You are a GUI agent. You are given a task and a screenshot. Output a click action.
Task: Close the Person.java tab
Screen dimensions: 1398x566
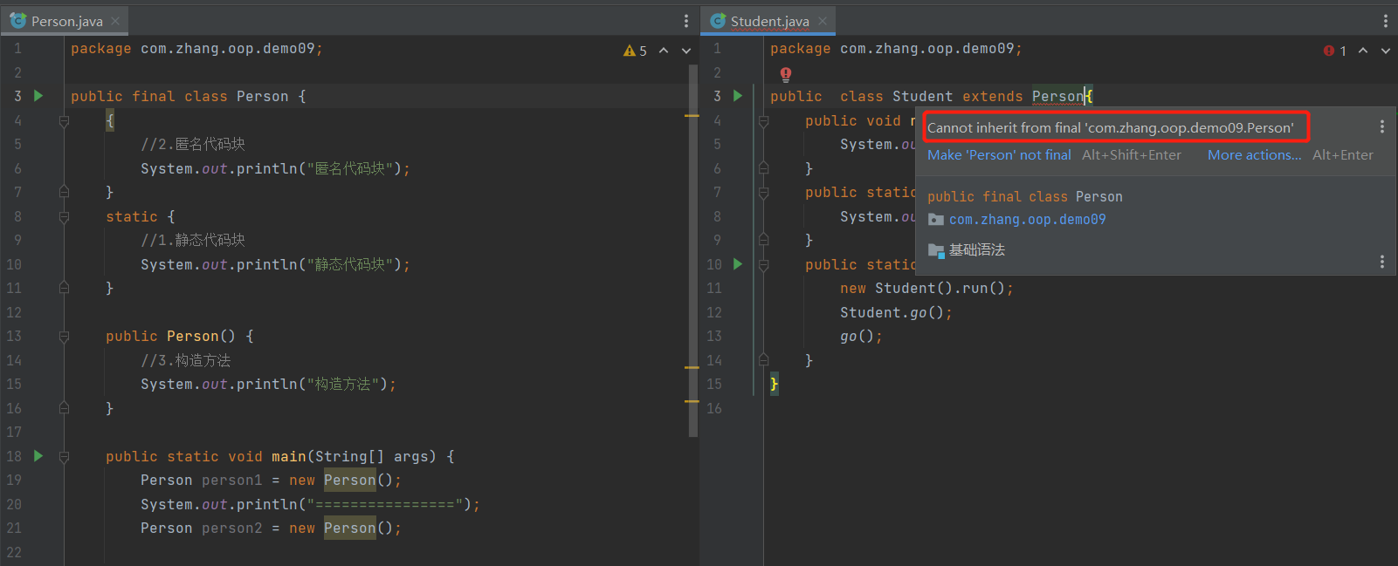[115, 21]
